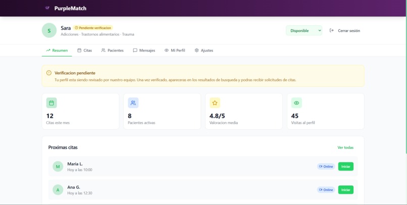Click the Proximas citas heading

[63, 147]
